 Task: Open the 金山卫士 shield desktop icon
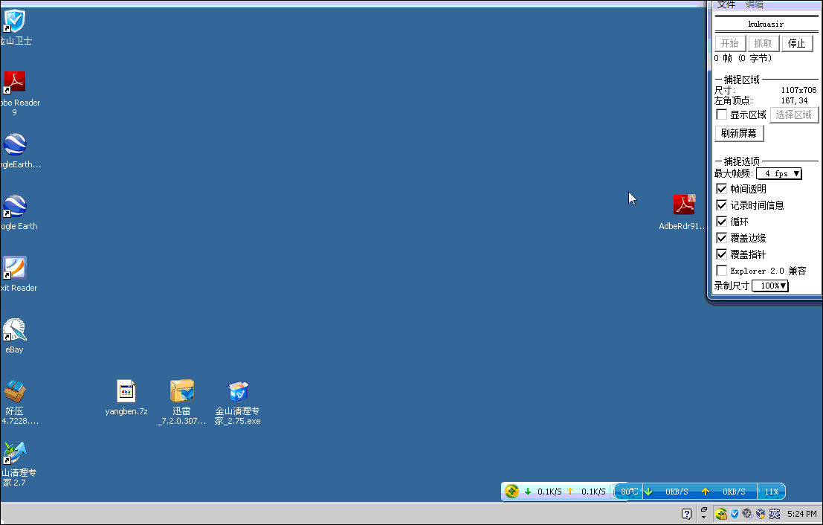(x=15, y=22)
